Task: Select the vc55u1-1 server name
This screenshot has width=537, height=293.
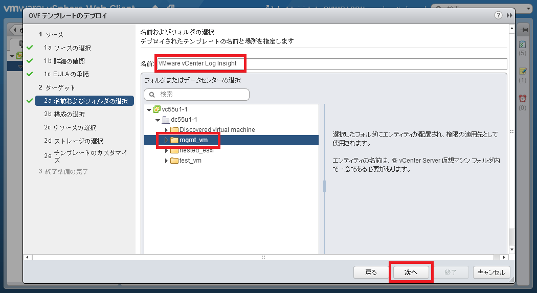Action: click(175, 109)
